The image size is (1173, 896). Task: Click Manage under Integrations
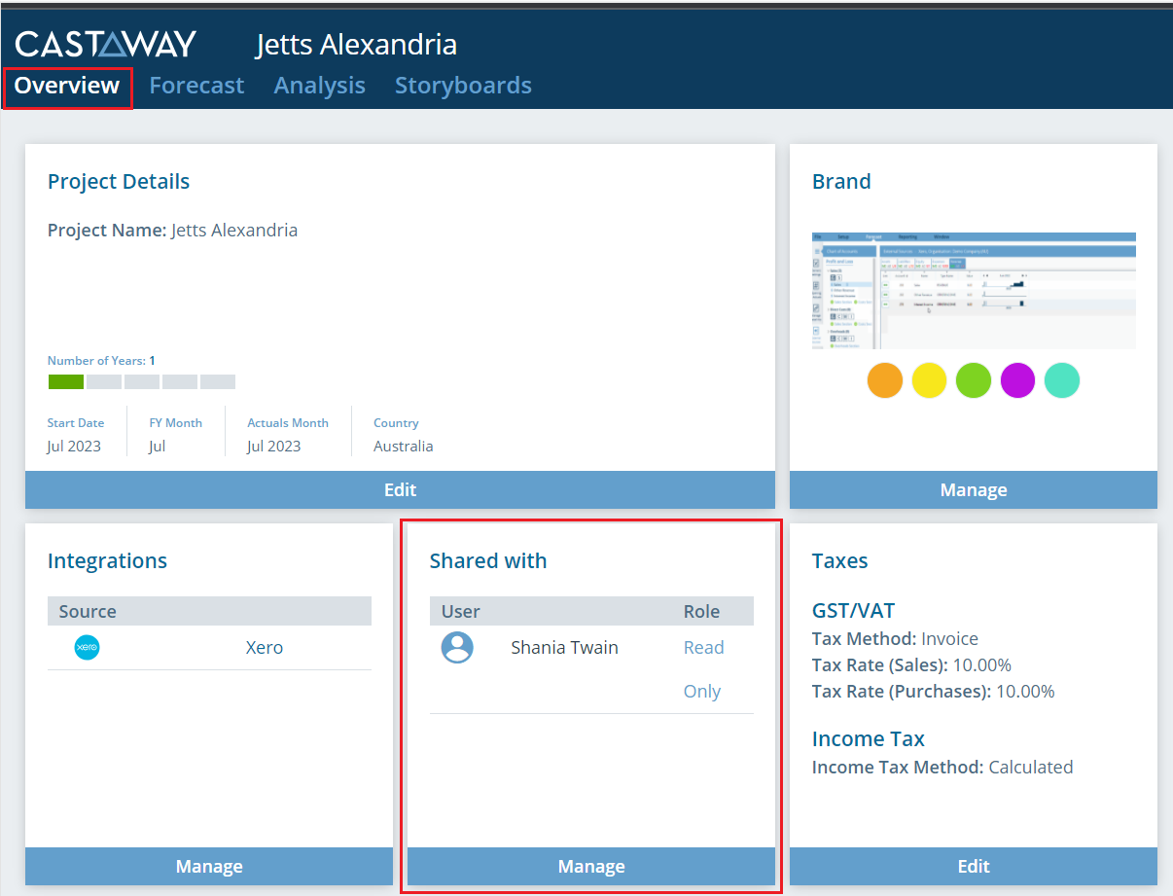click(x=209, y=866)
